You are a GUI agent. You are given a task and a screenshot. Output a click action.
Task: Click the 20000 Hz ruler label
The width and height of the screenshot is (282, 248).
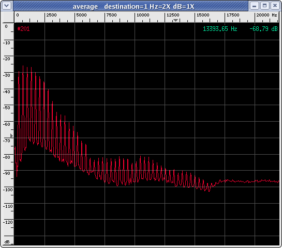click(x=266, y=15)
